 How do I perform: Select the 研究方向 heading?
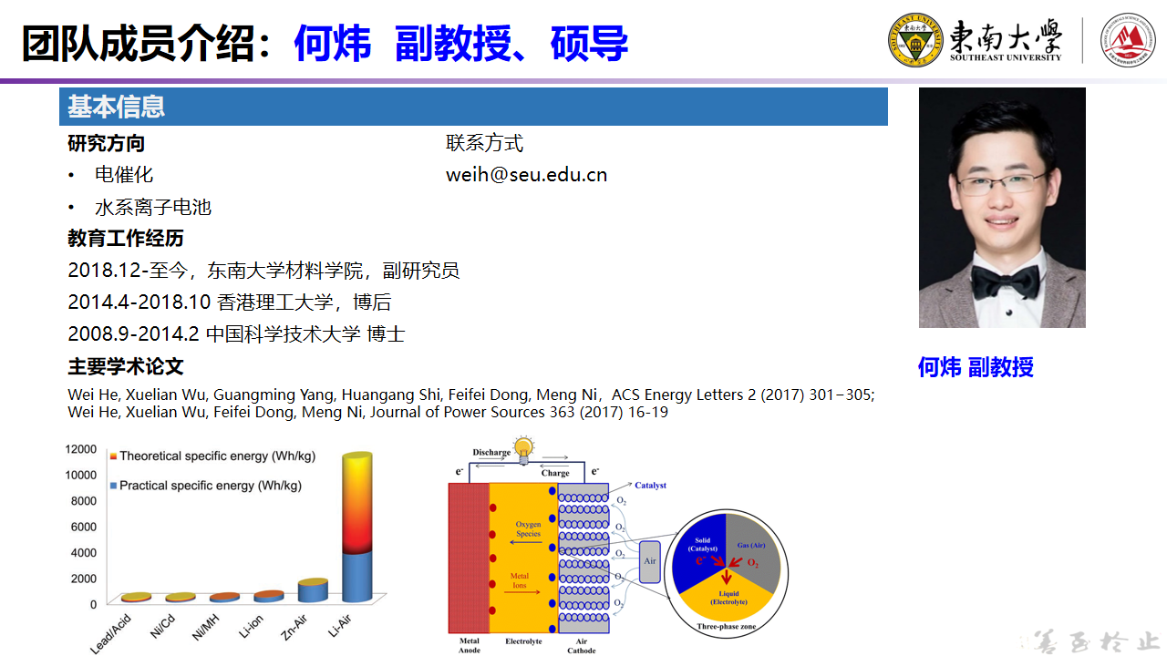point(106,143)
